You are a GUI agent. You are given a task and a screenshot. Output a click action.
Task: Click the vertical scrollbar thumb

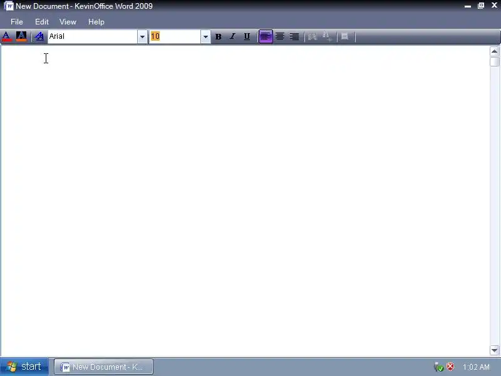[x=494, y=61]
